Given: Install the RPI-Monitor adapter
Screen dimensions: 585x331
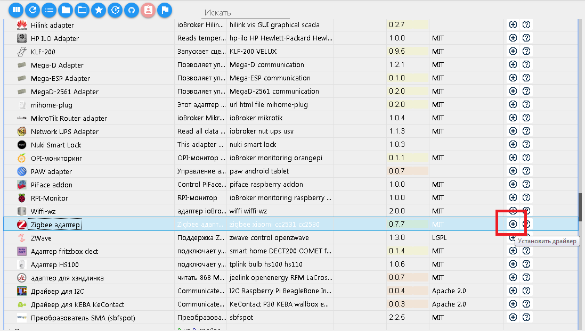Looking at the screenshot, I should tap(513, 197).
